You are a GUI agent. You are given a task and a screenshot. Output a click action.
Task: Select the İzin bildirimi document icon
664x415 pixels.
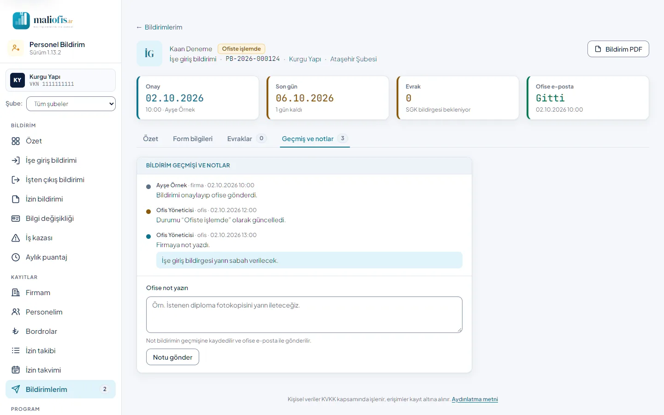pos(16,199)
